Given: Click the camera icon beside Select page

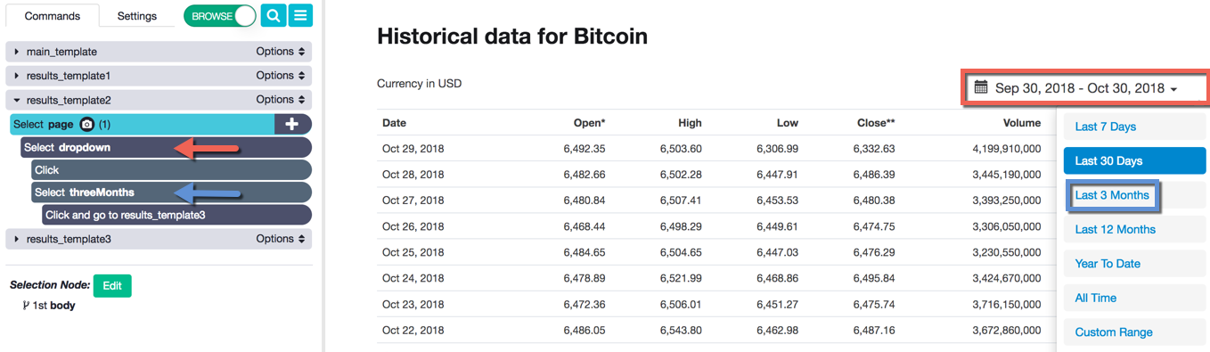Looking at the screenshot, I should pos(87,125).
